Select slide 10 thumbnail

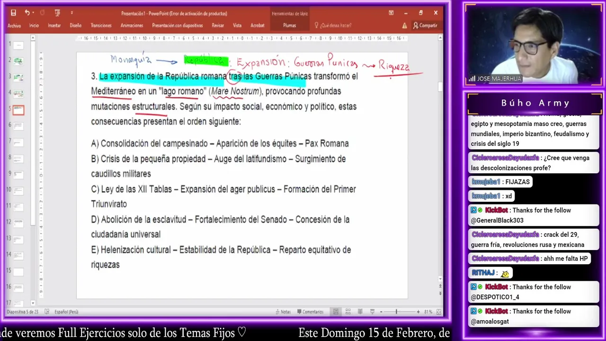[18, 190]
